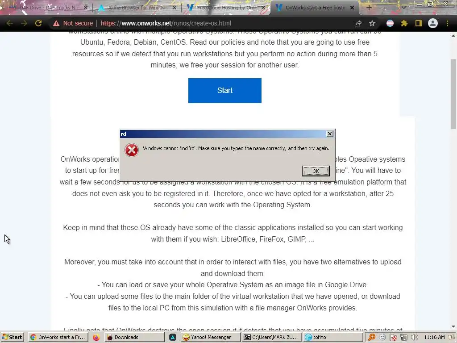Toggle the browser side panel
Screen dimensions: 457x343
[419, 23]
